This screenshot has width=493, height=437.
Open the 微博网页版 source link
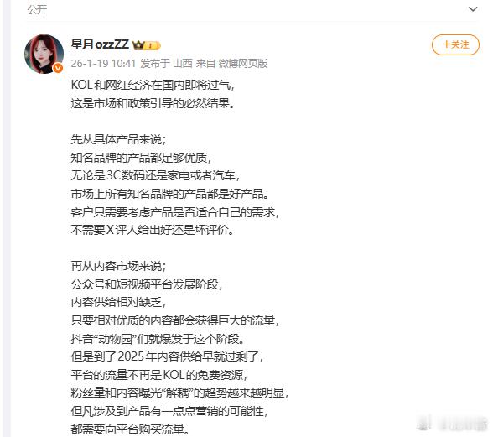[243, 64]
